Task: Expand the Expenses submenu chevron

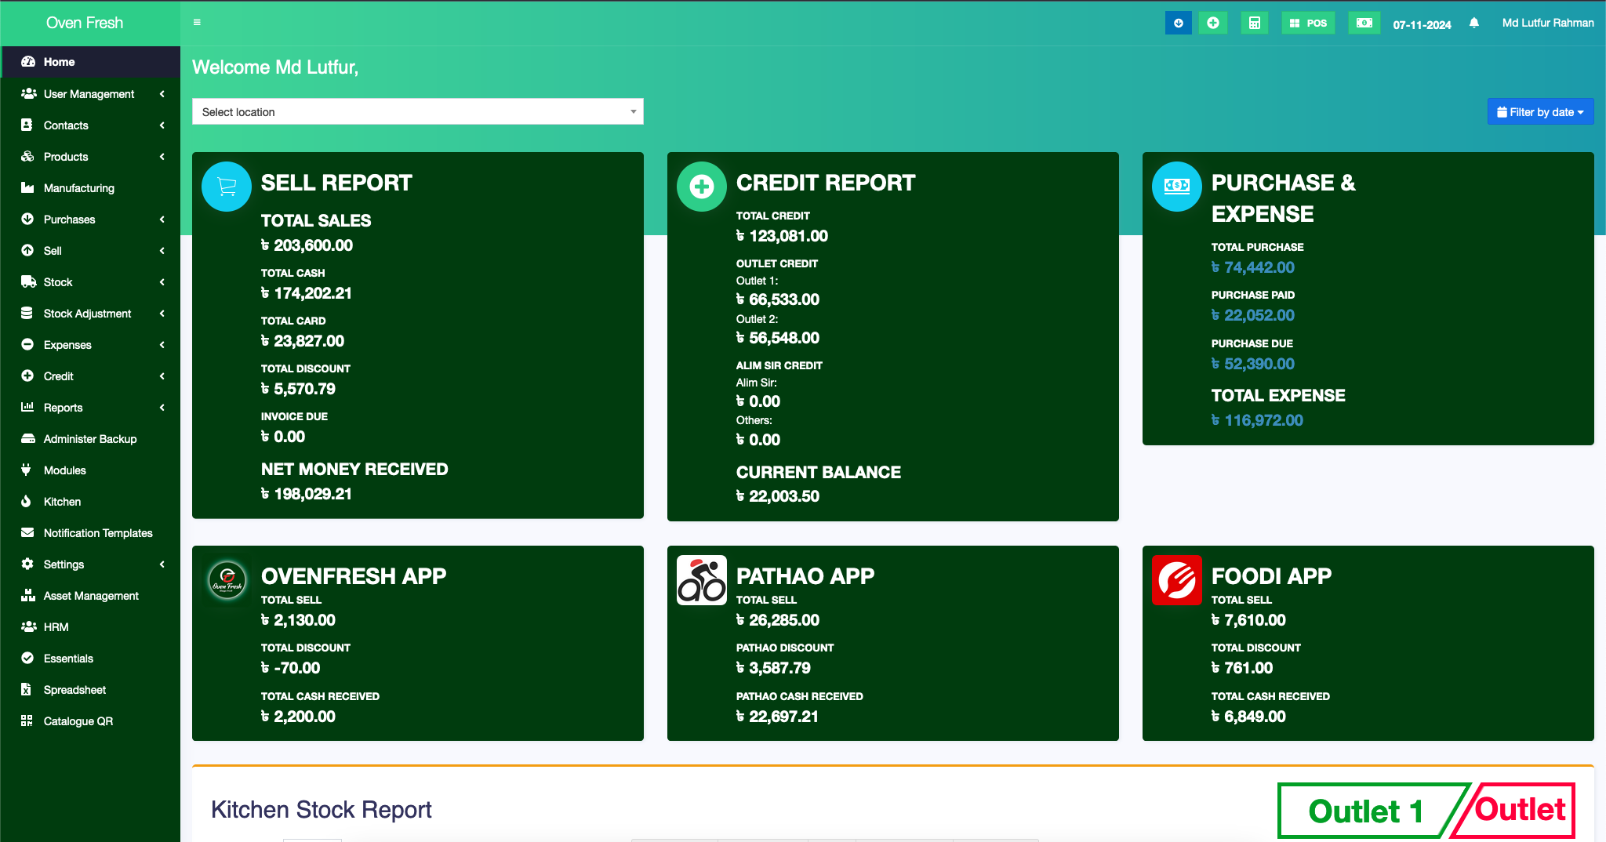Action: pyautogui.click(x=162, y=345)
